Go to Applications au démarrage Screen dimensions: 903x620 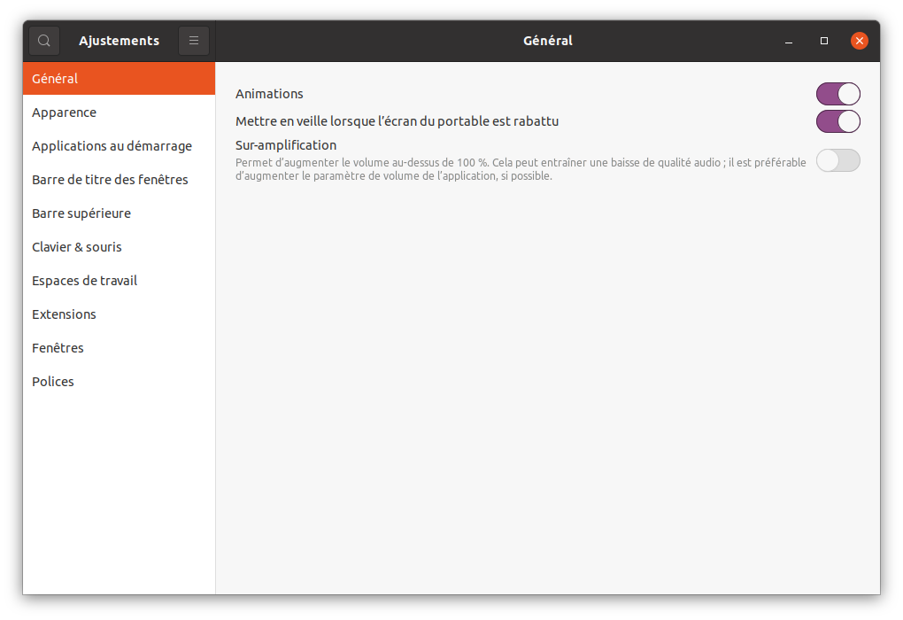[x=120, y=146]
